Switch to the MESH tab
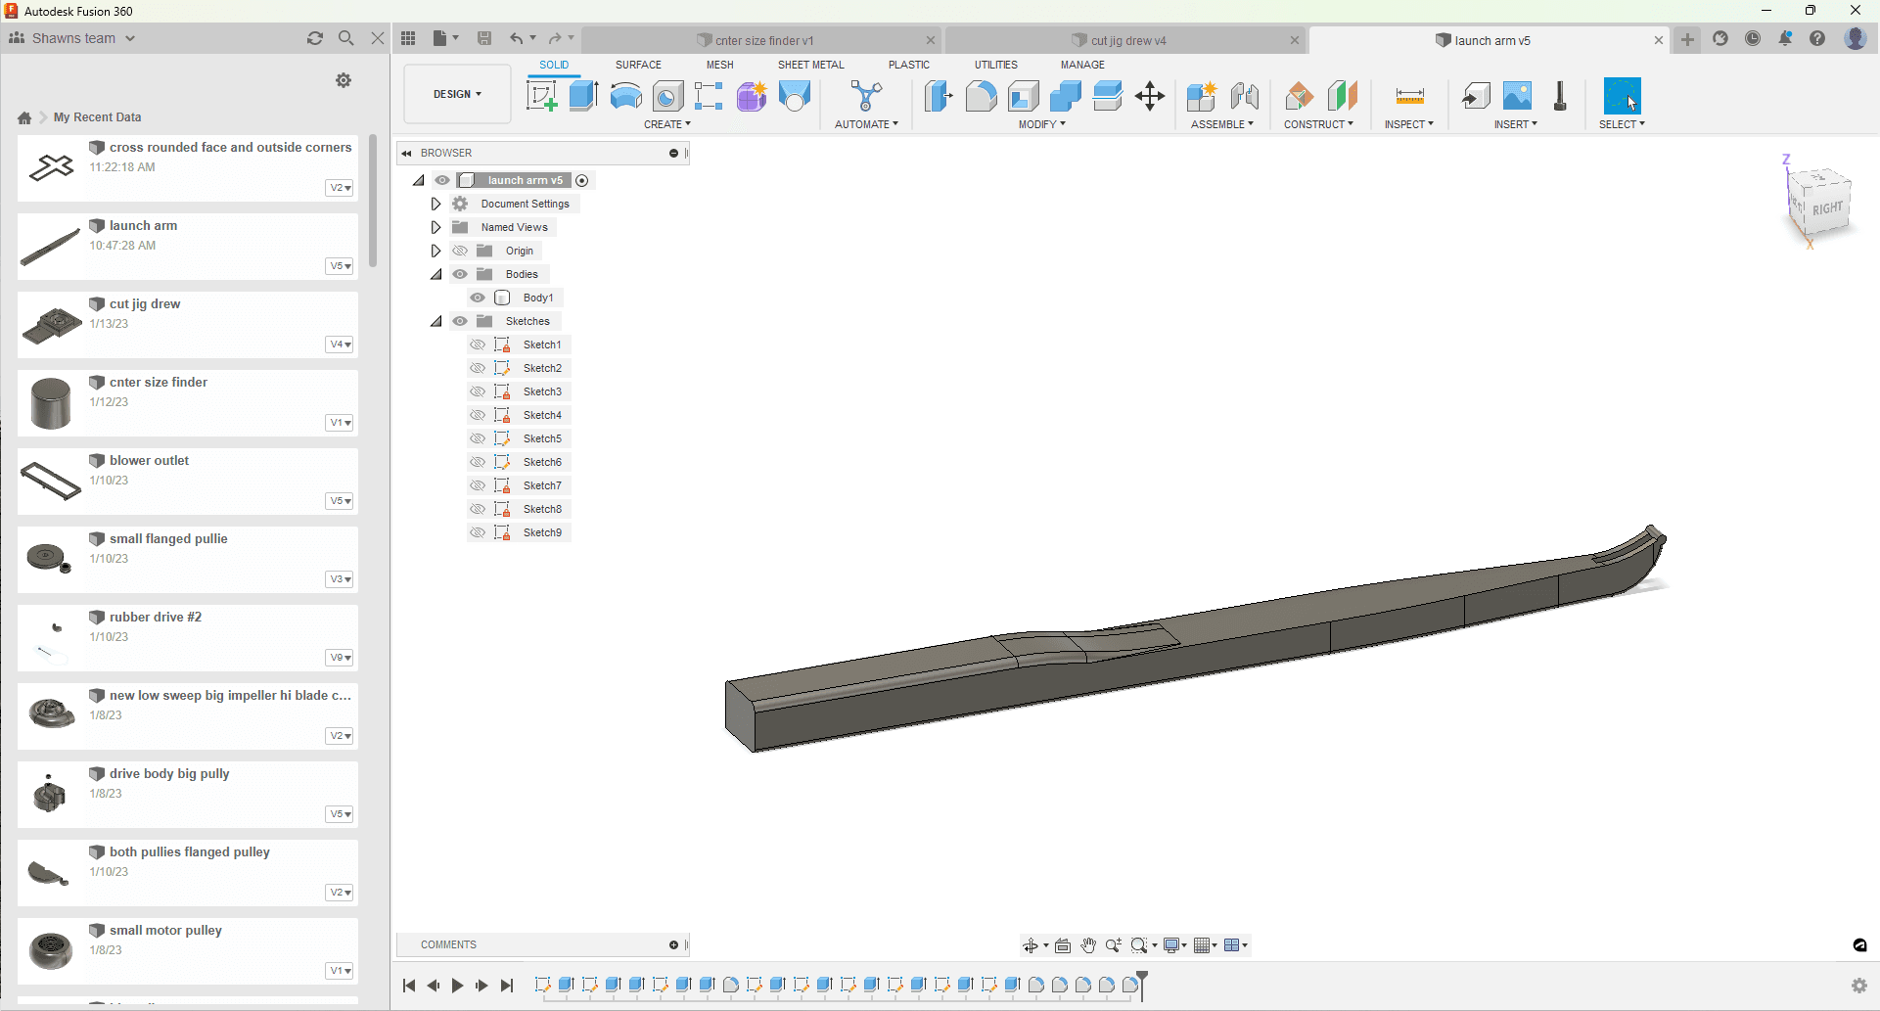 pos(719,65)
